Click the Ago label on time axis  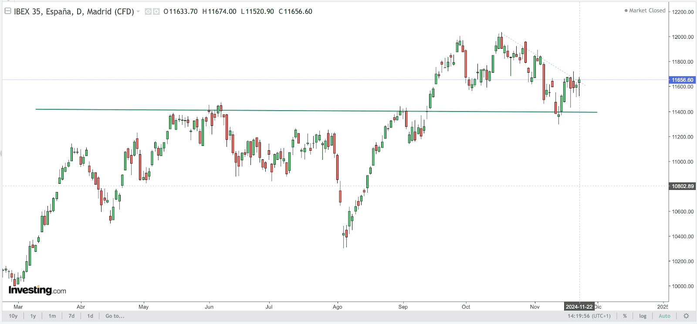(x=337, y=307)
